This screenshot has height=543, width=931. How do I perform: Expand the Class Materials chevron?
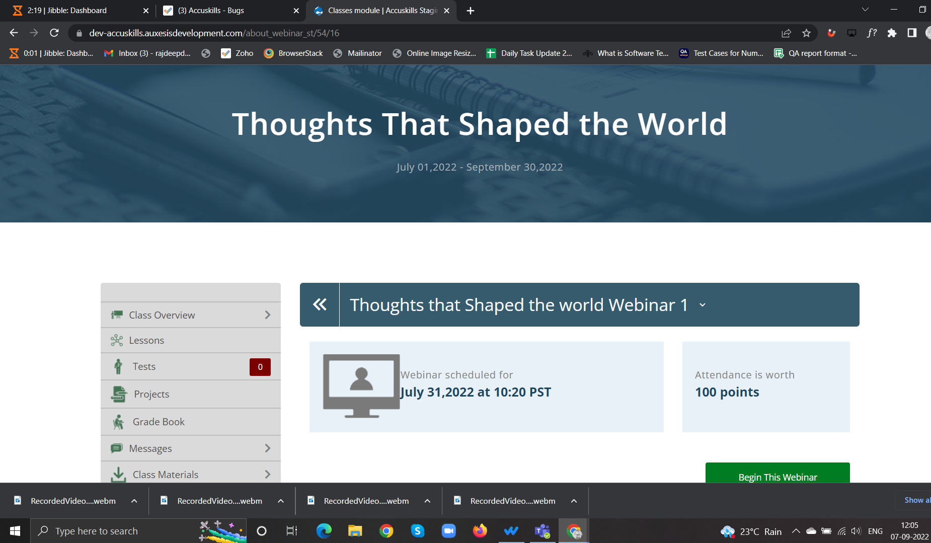(267, 474)
